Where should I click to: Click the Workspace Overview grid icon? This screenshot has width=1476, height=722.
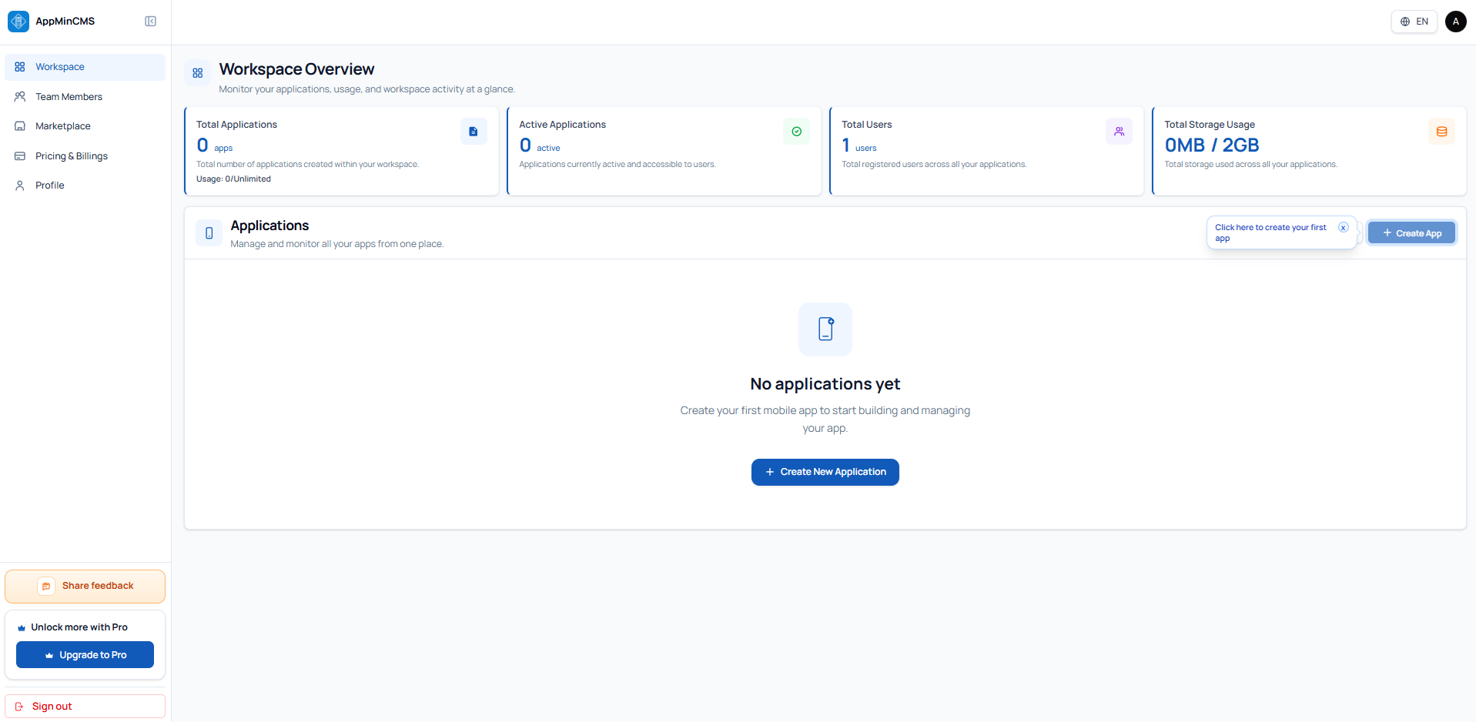click(x=198, y=73)
